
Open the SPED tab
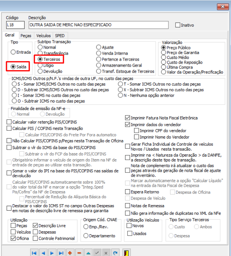[60, 35]
